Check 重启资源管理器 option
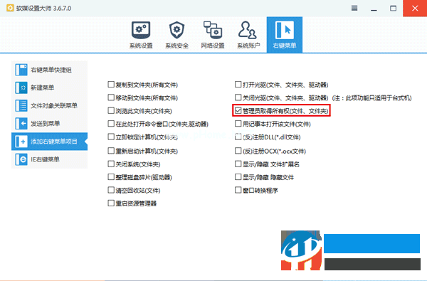Viewport: 427px width, 281px height. [111, 203]
